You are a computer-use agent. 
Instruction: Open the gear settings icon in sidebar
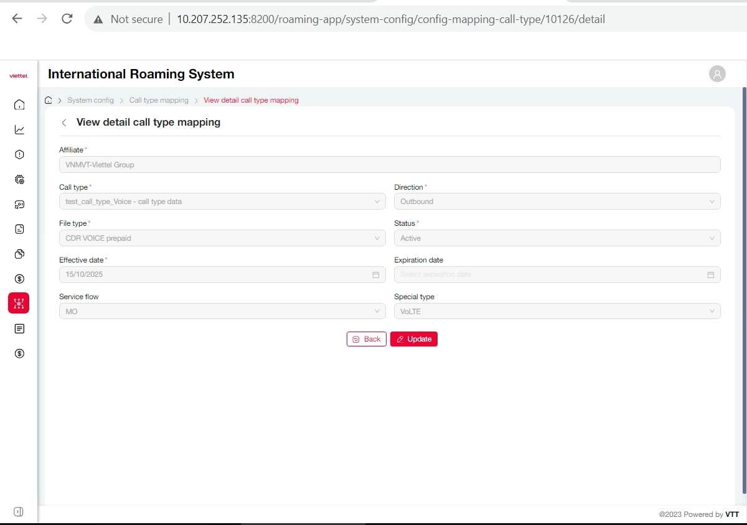[19, 179]
